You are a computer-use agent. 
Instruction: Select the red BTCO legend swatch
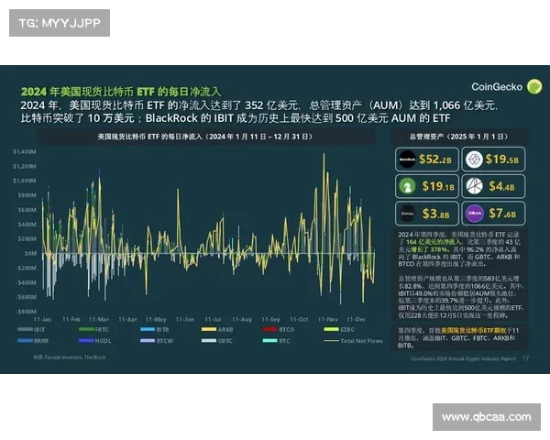point(270,329)
